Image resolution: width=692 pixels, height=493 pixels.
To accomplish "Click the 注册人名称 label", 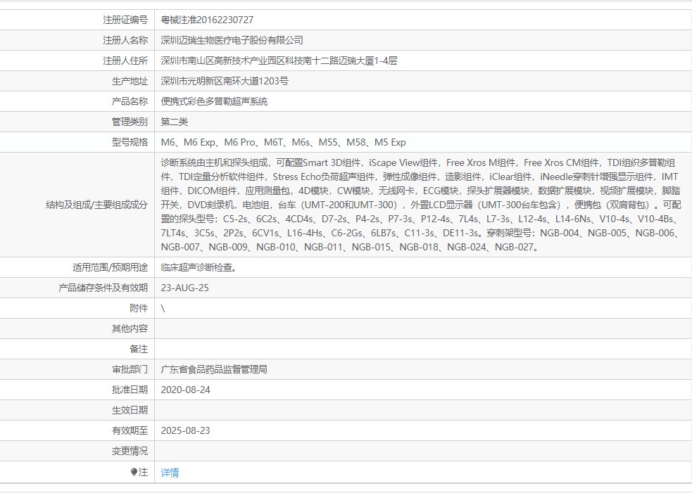I will [125, 40].
